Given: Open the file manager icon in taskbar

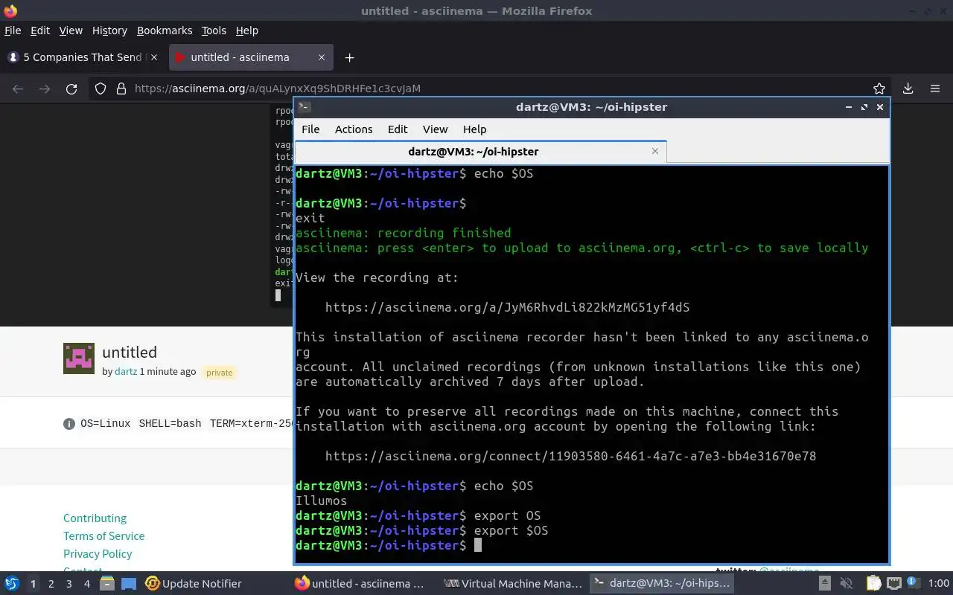Looking at the screenshot, I should [x=106, y=584].
